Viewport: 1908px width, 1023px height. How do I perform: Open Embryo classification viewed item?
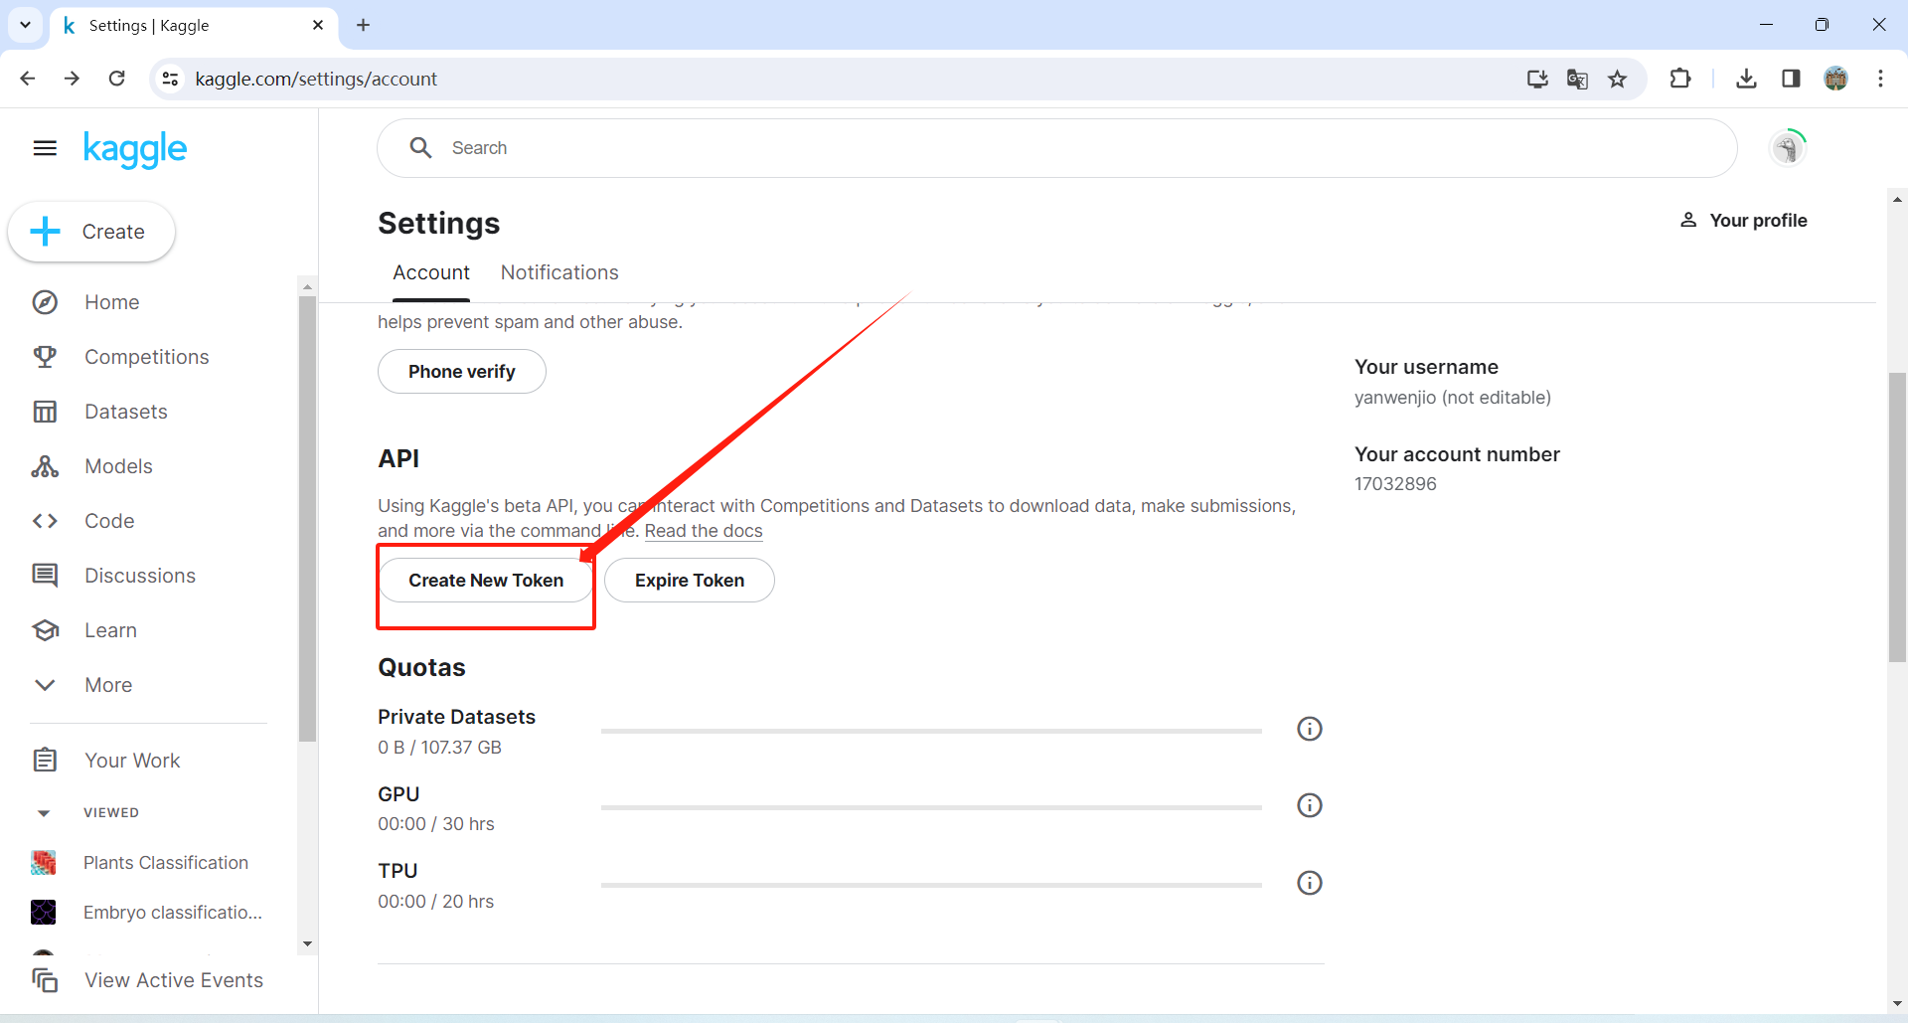(x=172, y=913)
